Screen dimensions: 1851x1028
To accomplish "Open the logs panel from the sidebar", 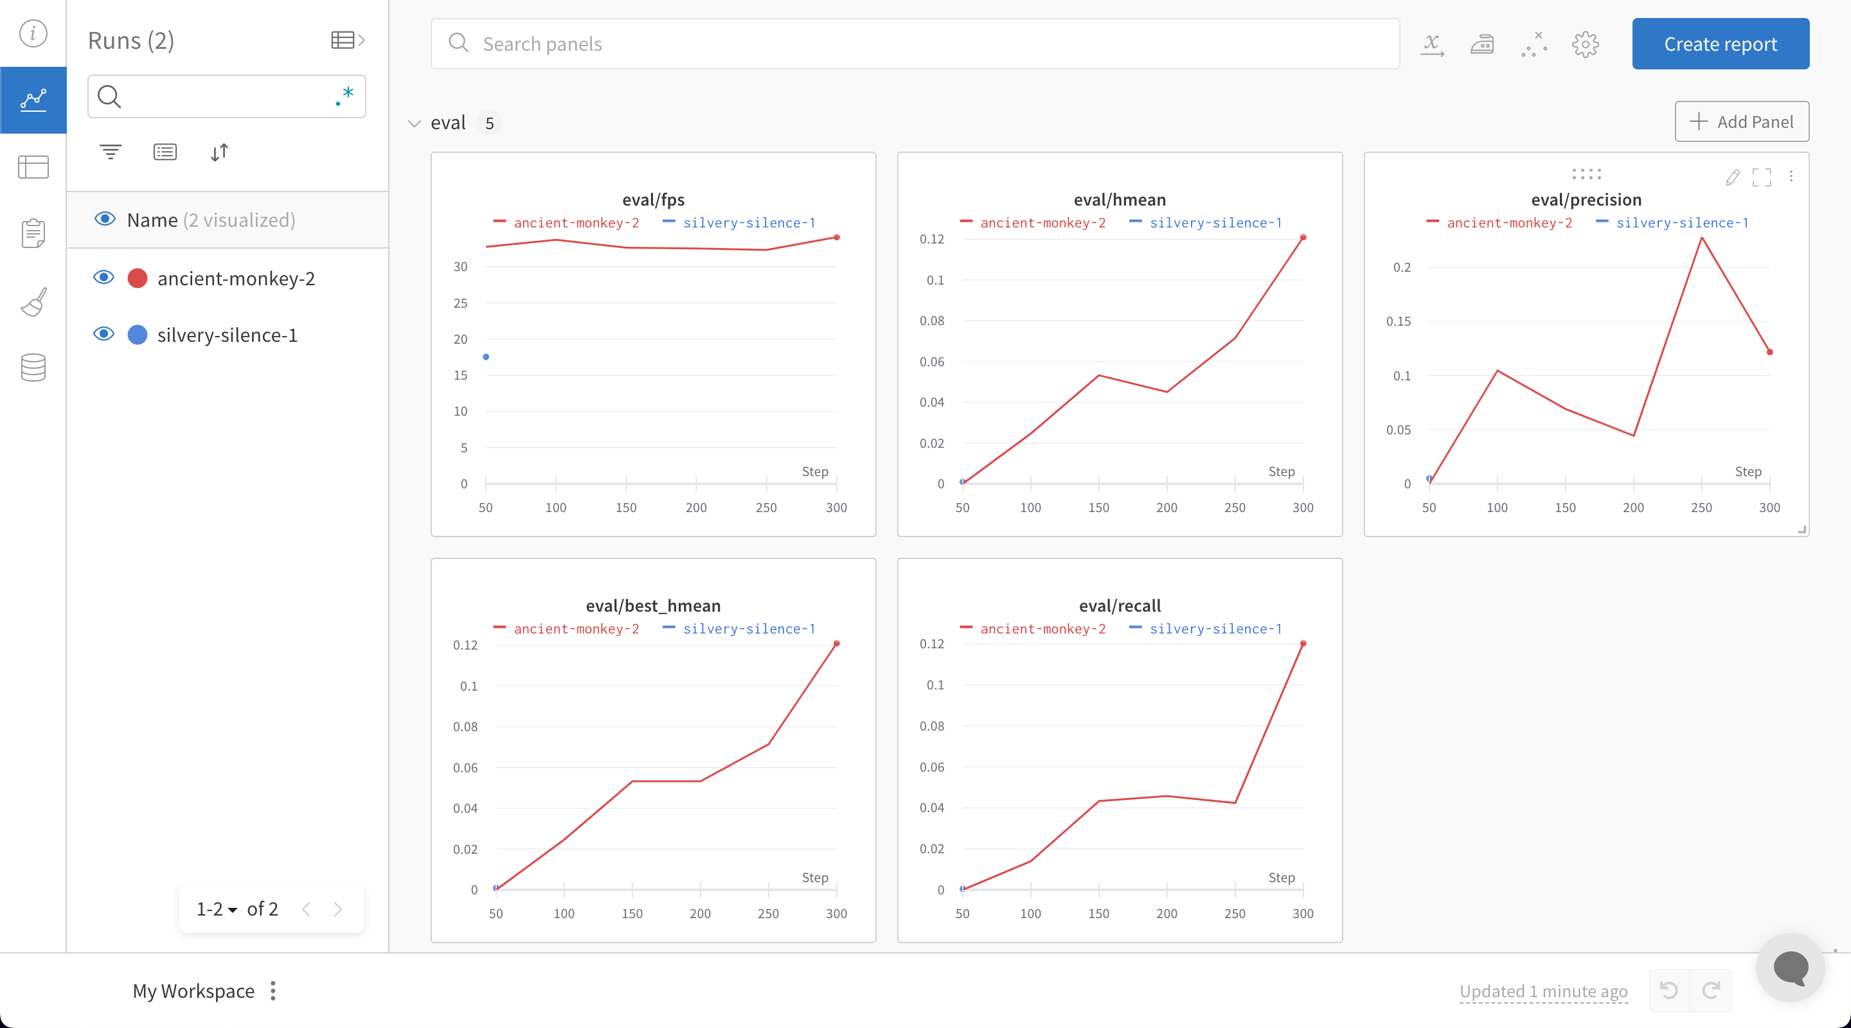I will click(33, 232).
